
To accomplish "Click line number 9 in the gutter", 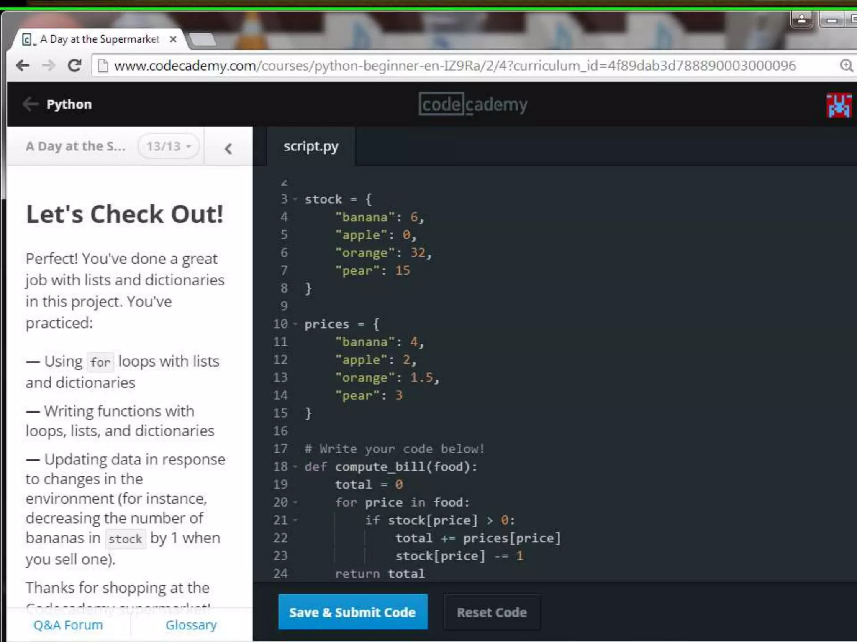I will (284, 306).
